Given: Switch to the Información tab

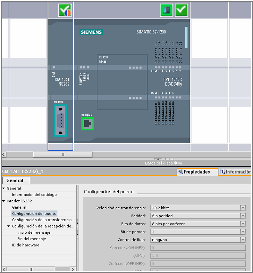Looking at the screenshot, I should pos(236,172).
